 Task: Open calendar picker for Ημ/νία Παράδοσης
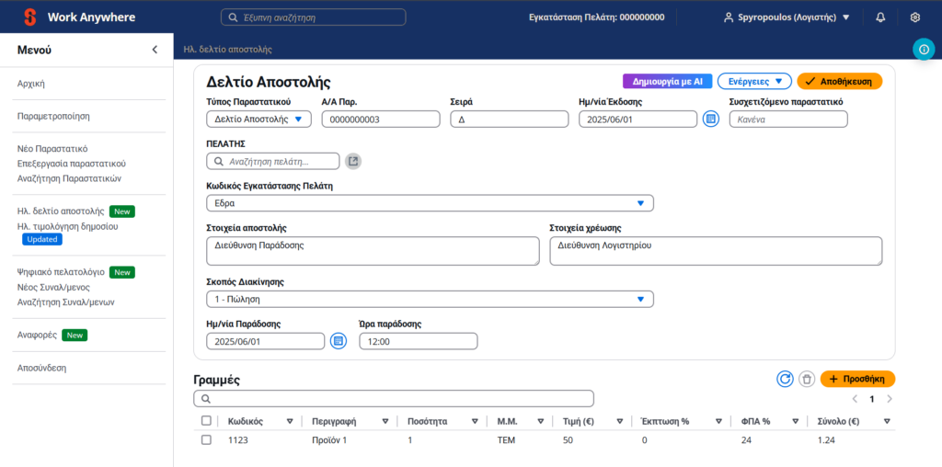(x=338, y=341)
